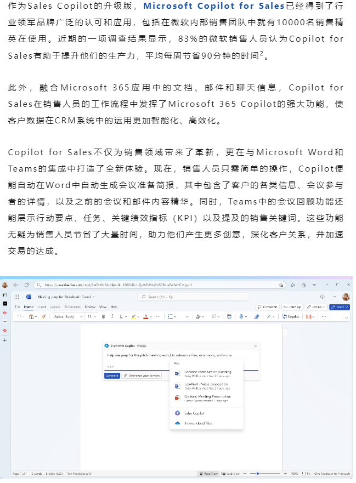Image resolution: width=356 pixels, height=483 pixels.
Task: Switch to Web View in status bar
Action: pos(230,474)
